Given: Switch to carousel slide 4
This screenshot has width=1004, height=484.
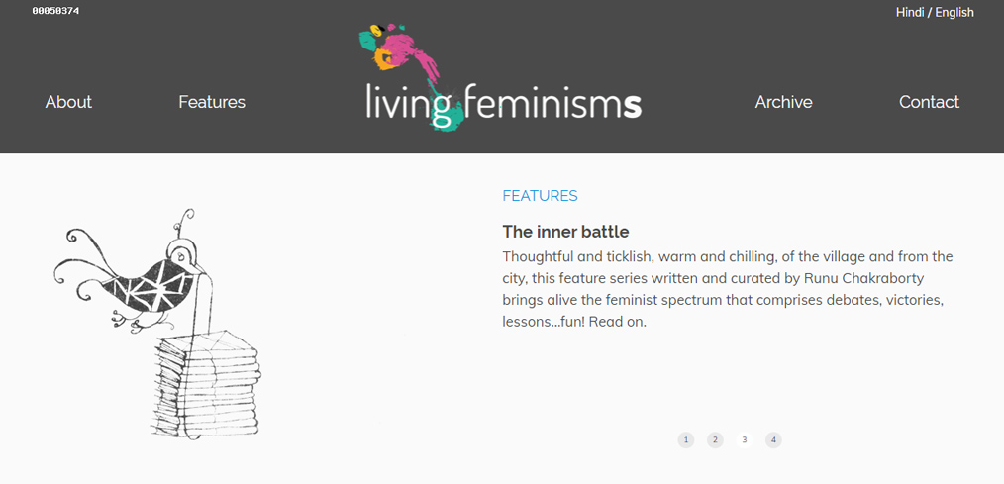Looking at the screenshot, I should coord(773,439).
